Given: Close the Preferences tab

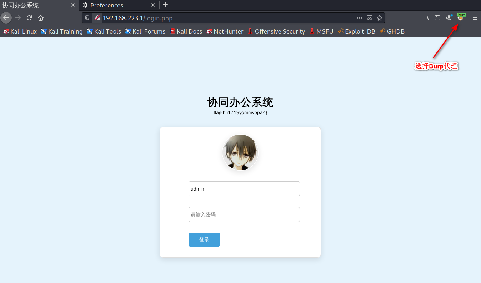Looking at the screenshot, I should (x=153, y=5).
